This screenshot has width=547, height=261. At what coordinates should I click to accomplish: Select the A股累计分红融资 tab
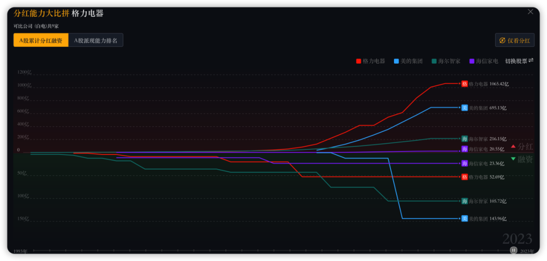pyautogui.click(x=41, y=40)
